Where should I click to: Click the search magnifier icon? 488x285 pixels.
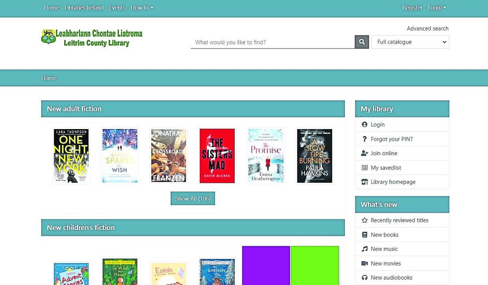coord(362,42)
